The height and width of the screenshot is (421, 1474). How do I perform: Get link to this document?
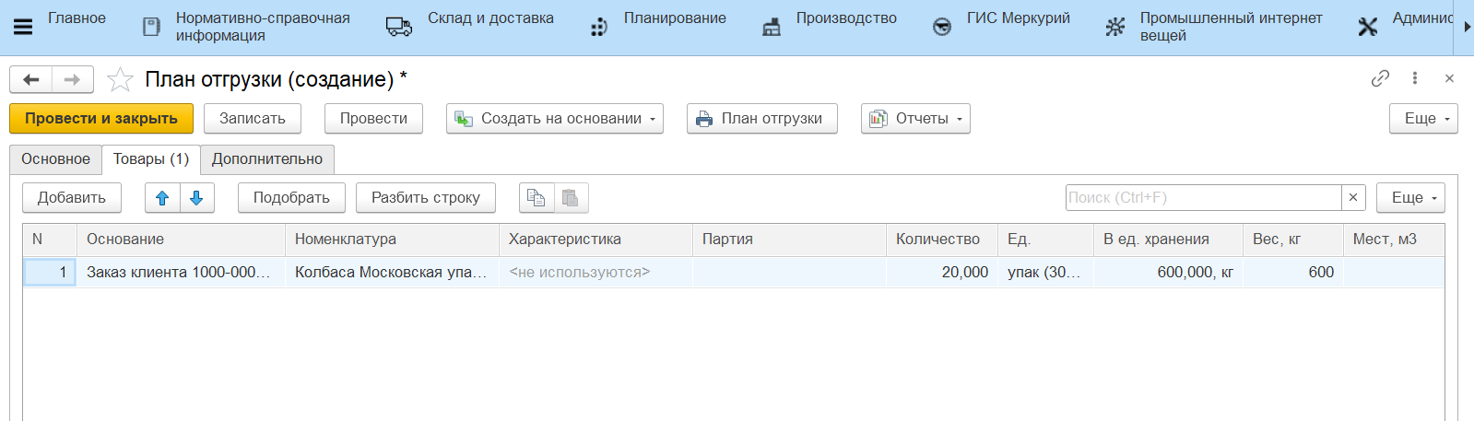pyautogui.click(x=1380, y=78)
